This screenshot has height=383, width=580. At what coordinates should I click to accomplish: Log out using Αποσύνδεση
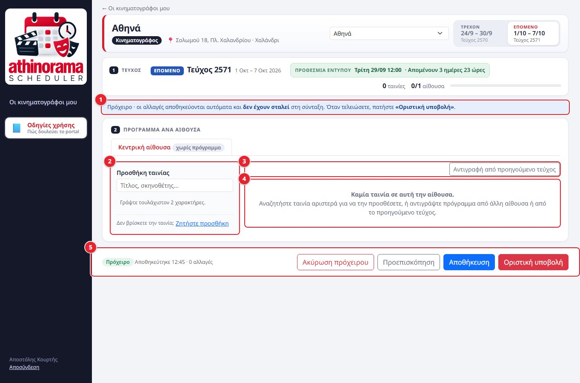(24, 367)
